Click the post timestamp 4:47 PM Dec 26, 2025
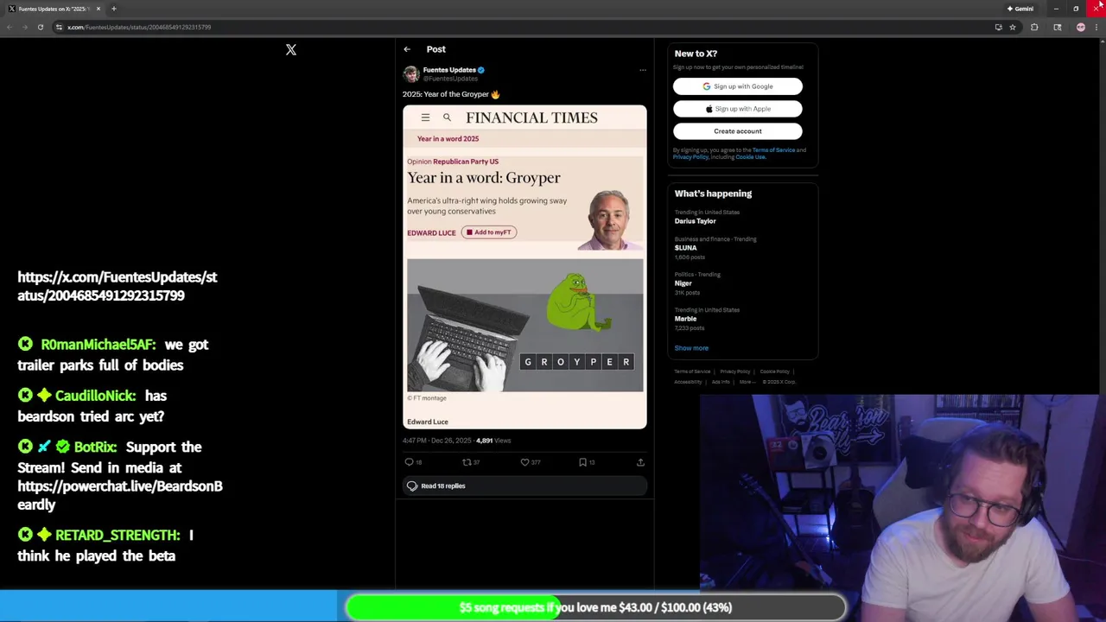Image resolution: width=1106 pixels, height=622 pixels. [437, 441]
